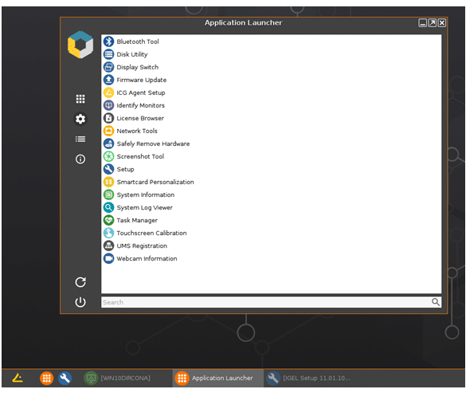Screen dimensions: 466x393
Task: Choose the 'Webcam Information' label
Action: coord(147,259)
